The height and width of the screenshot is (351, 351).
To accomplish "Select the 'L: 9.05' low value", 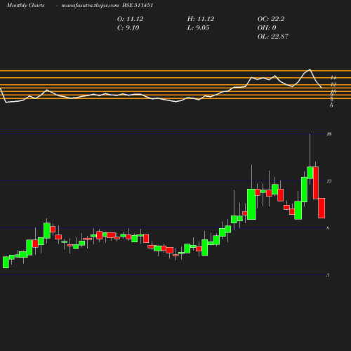I will pos(198,28).
